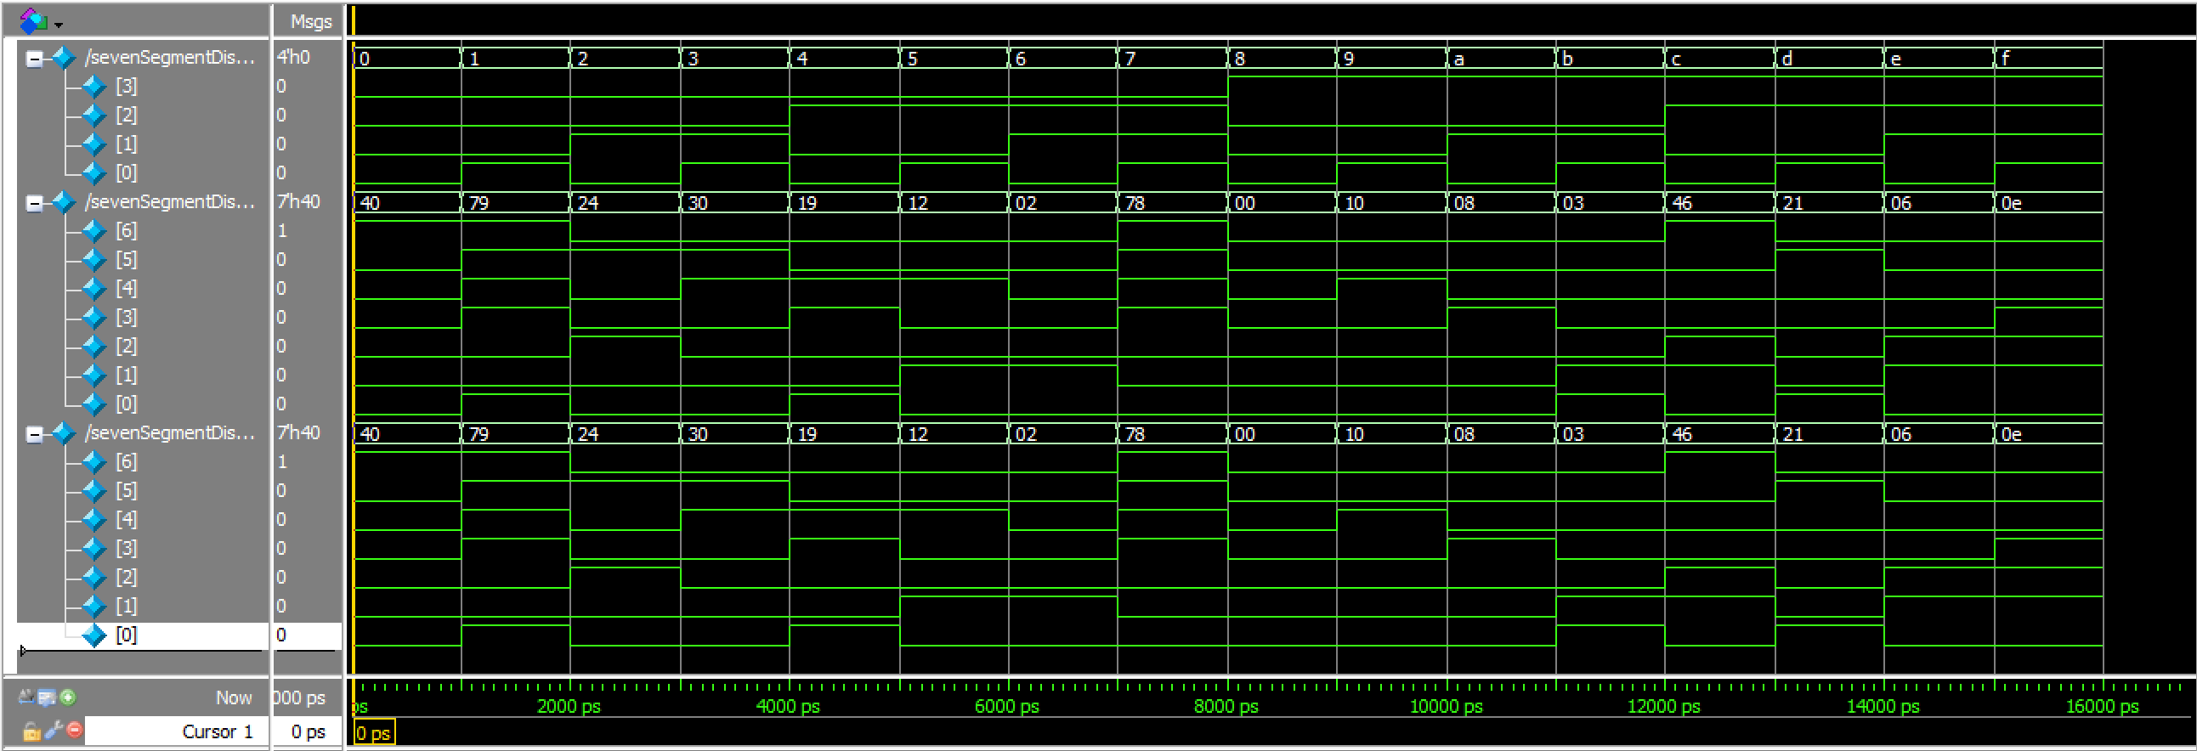Click green plus icon to insert cursor
This screenshot has width=2197, height=751.
click(x=68, y=697)
